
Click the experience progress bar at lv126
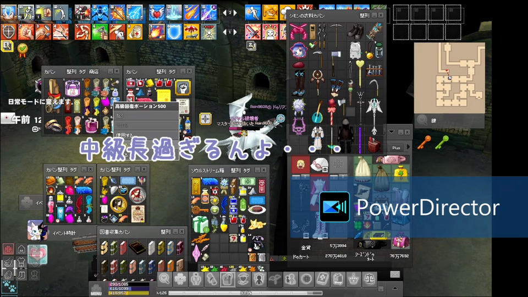245,293
